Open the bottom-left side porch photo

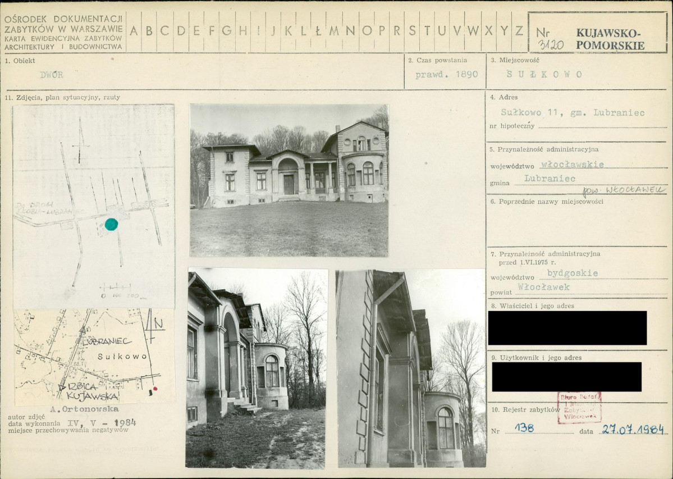256,368
